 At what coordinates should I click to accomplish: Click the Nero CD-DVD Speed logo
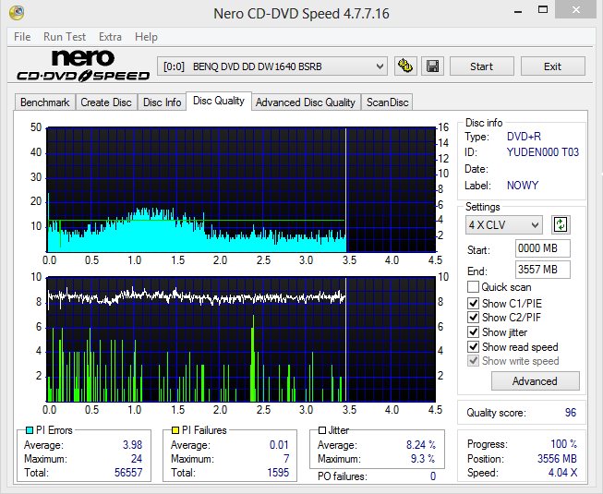pyautogui.click(x=83, y=66)
